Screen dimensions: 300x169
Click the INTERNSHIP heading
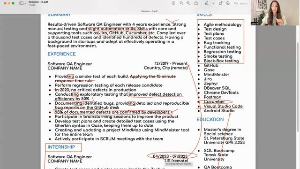(x=61, y=147)
